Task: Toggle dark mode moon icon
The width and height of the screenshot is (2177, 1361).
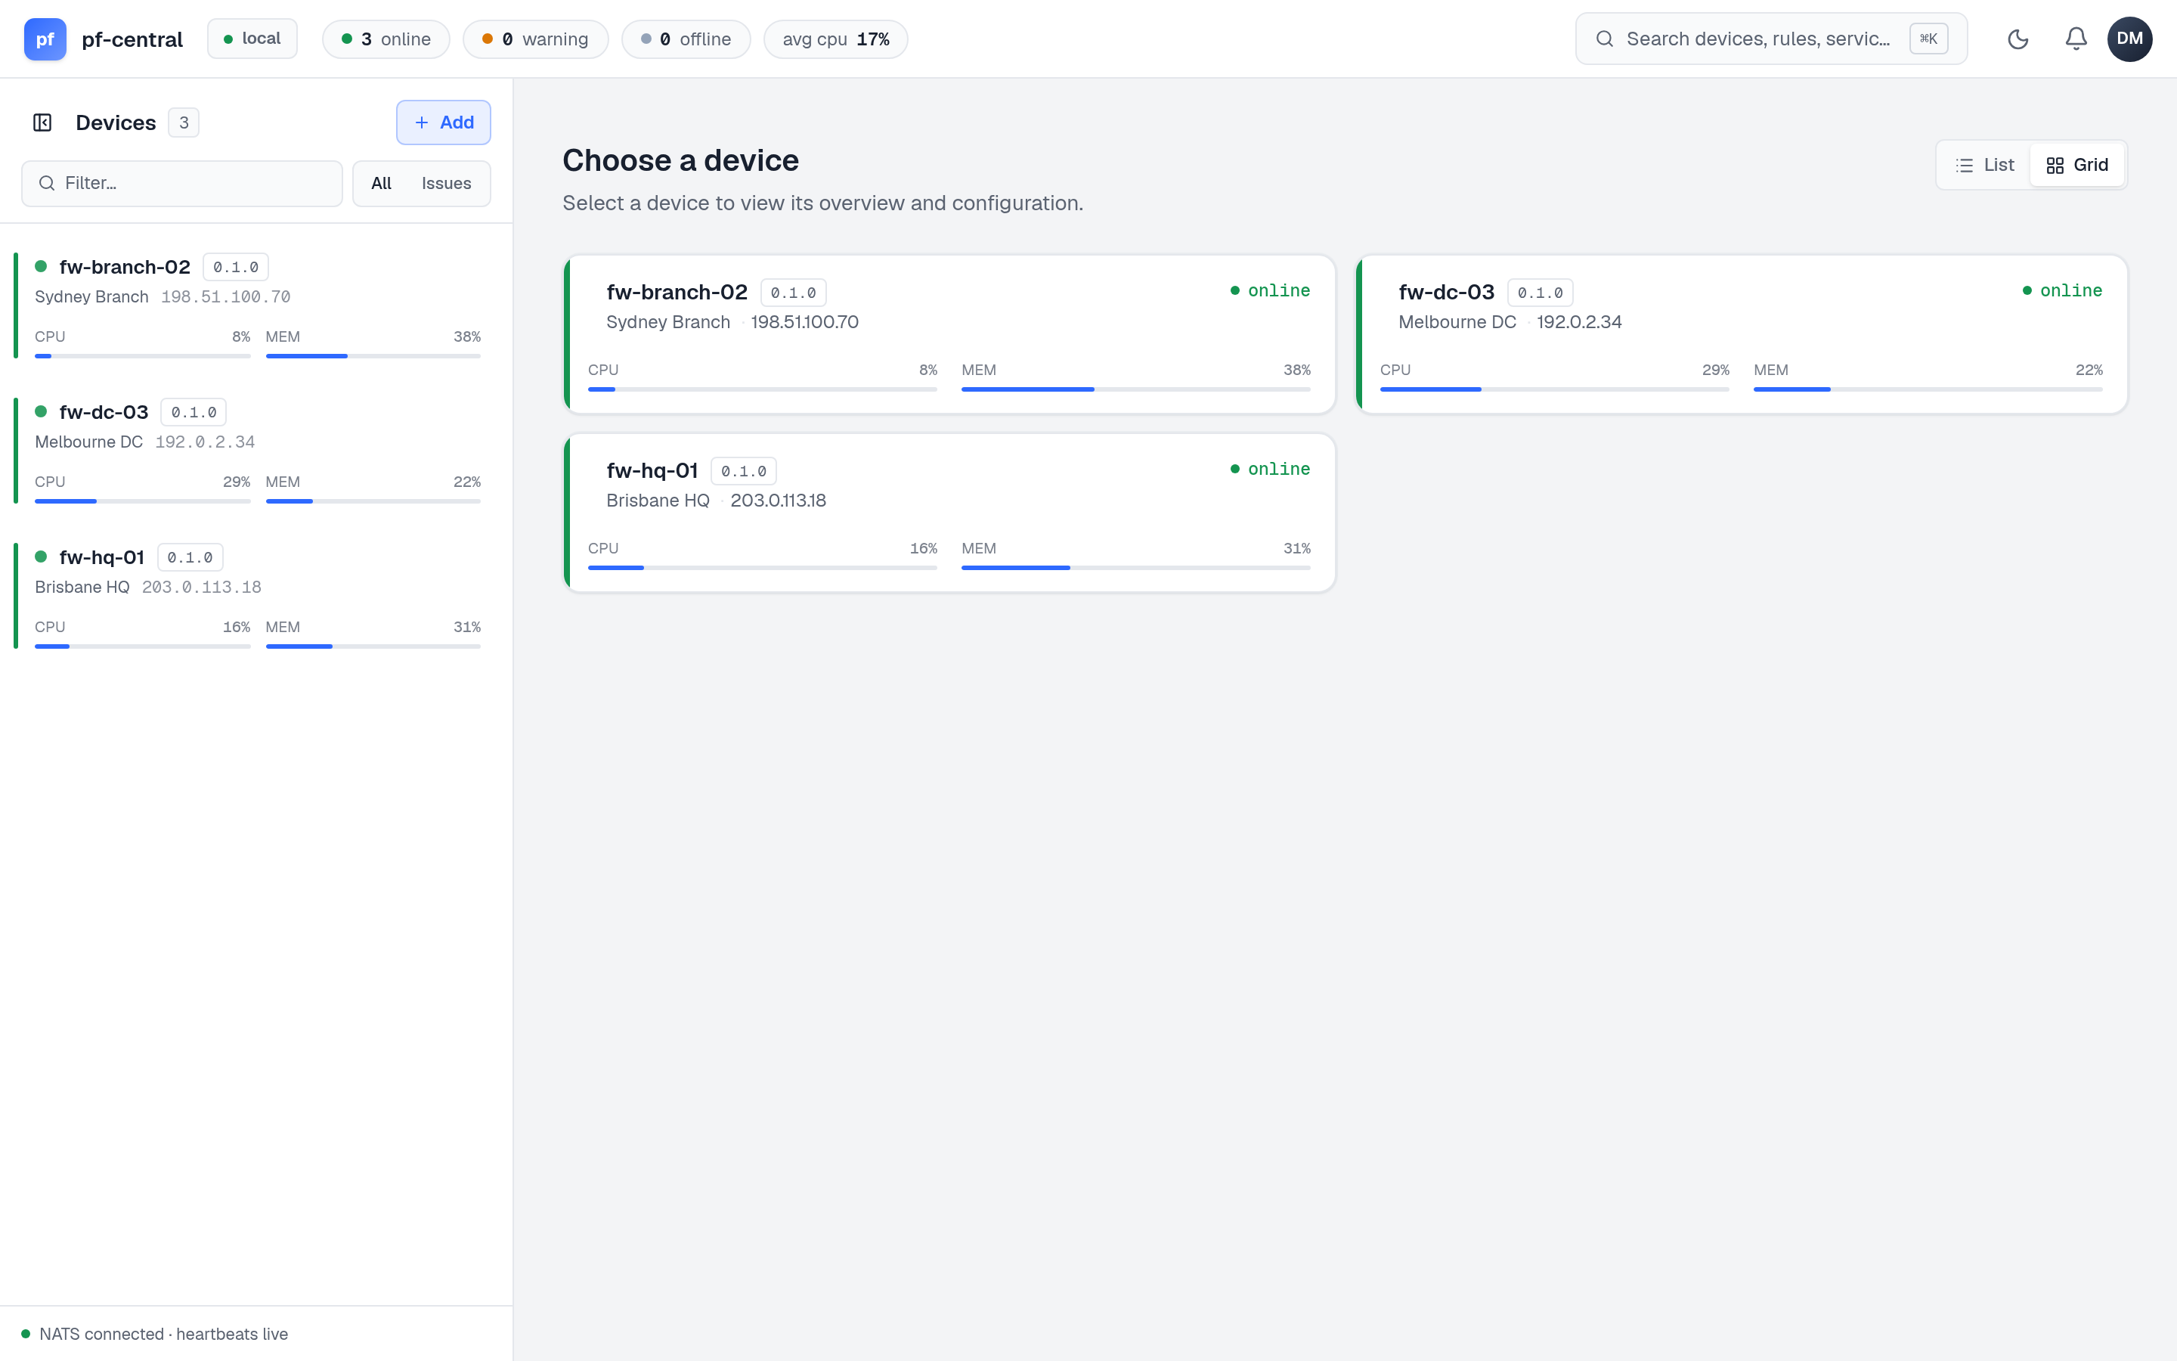Action: click(x=2018, y=39)
